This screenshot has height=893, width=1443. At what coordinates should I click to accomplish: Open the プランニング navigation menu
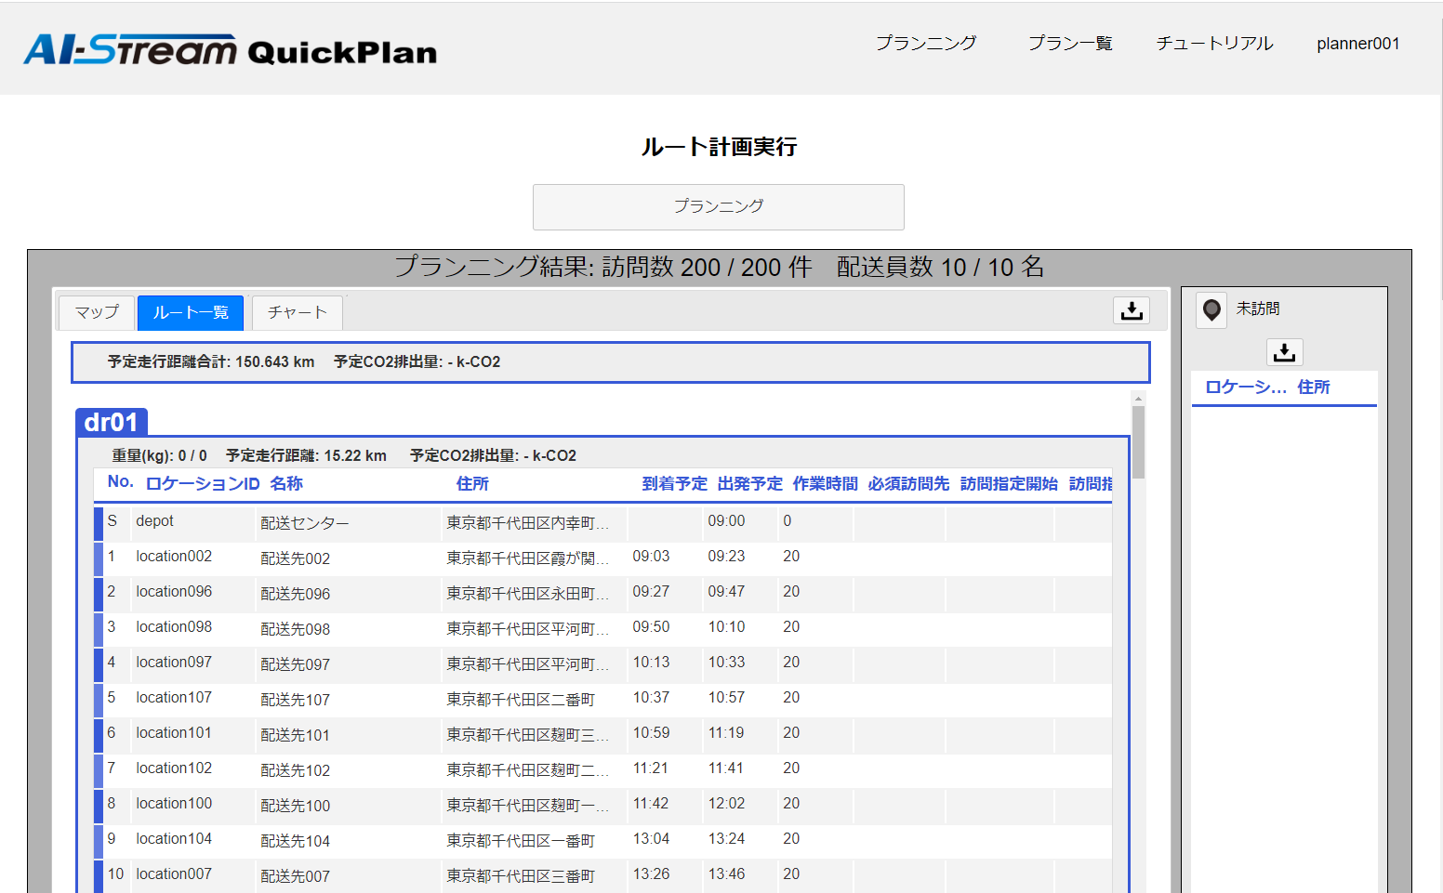[925, 44]
